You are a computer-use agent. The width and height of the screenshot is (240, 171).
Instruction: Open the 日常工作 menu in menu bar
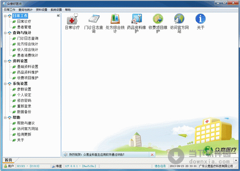(10, 10)
